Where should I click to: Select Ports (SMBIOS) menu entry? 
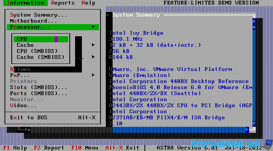pos(38,94)
